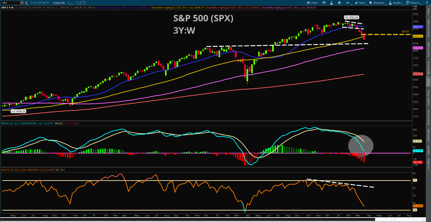Click the icon right of Share
The height and width of the screenshot is (222, 431).
coord(324,3)
